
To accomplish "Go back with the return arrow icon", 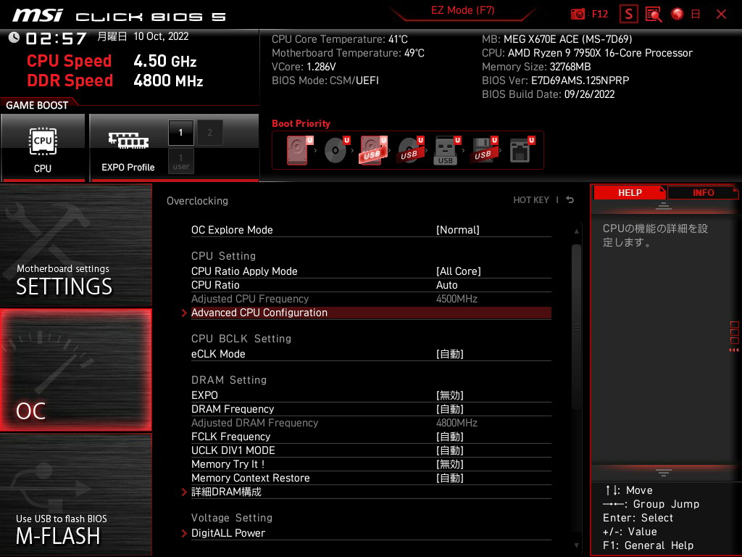I will pos(570,200).
